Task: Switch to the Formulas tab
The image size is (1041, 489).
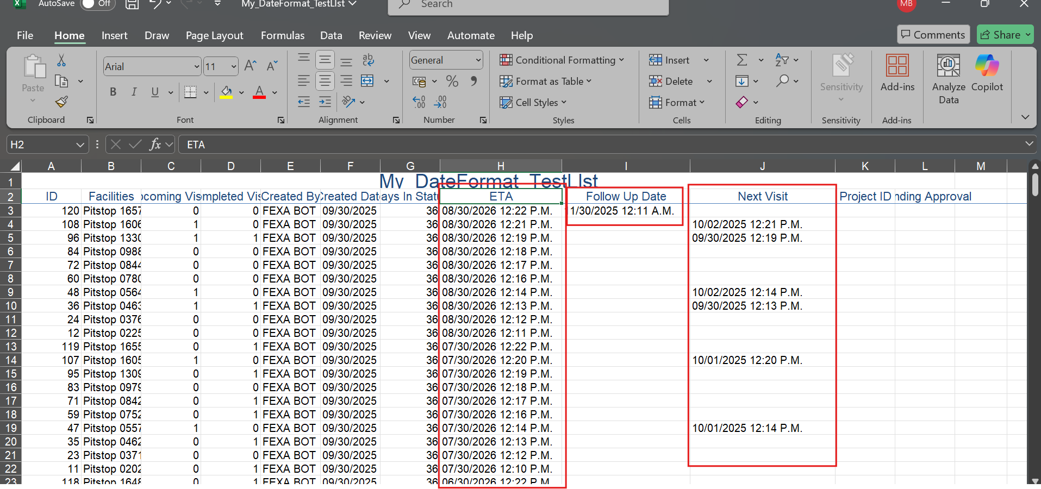Action: coord(282,36)
